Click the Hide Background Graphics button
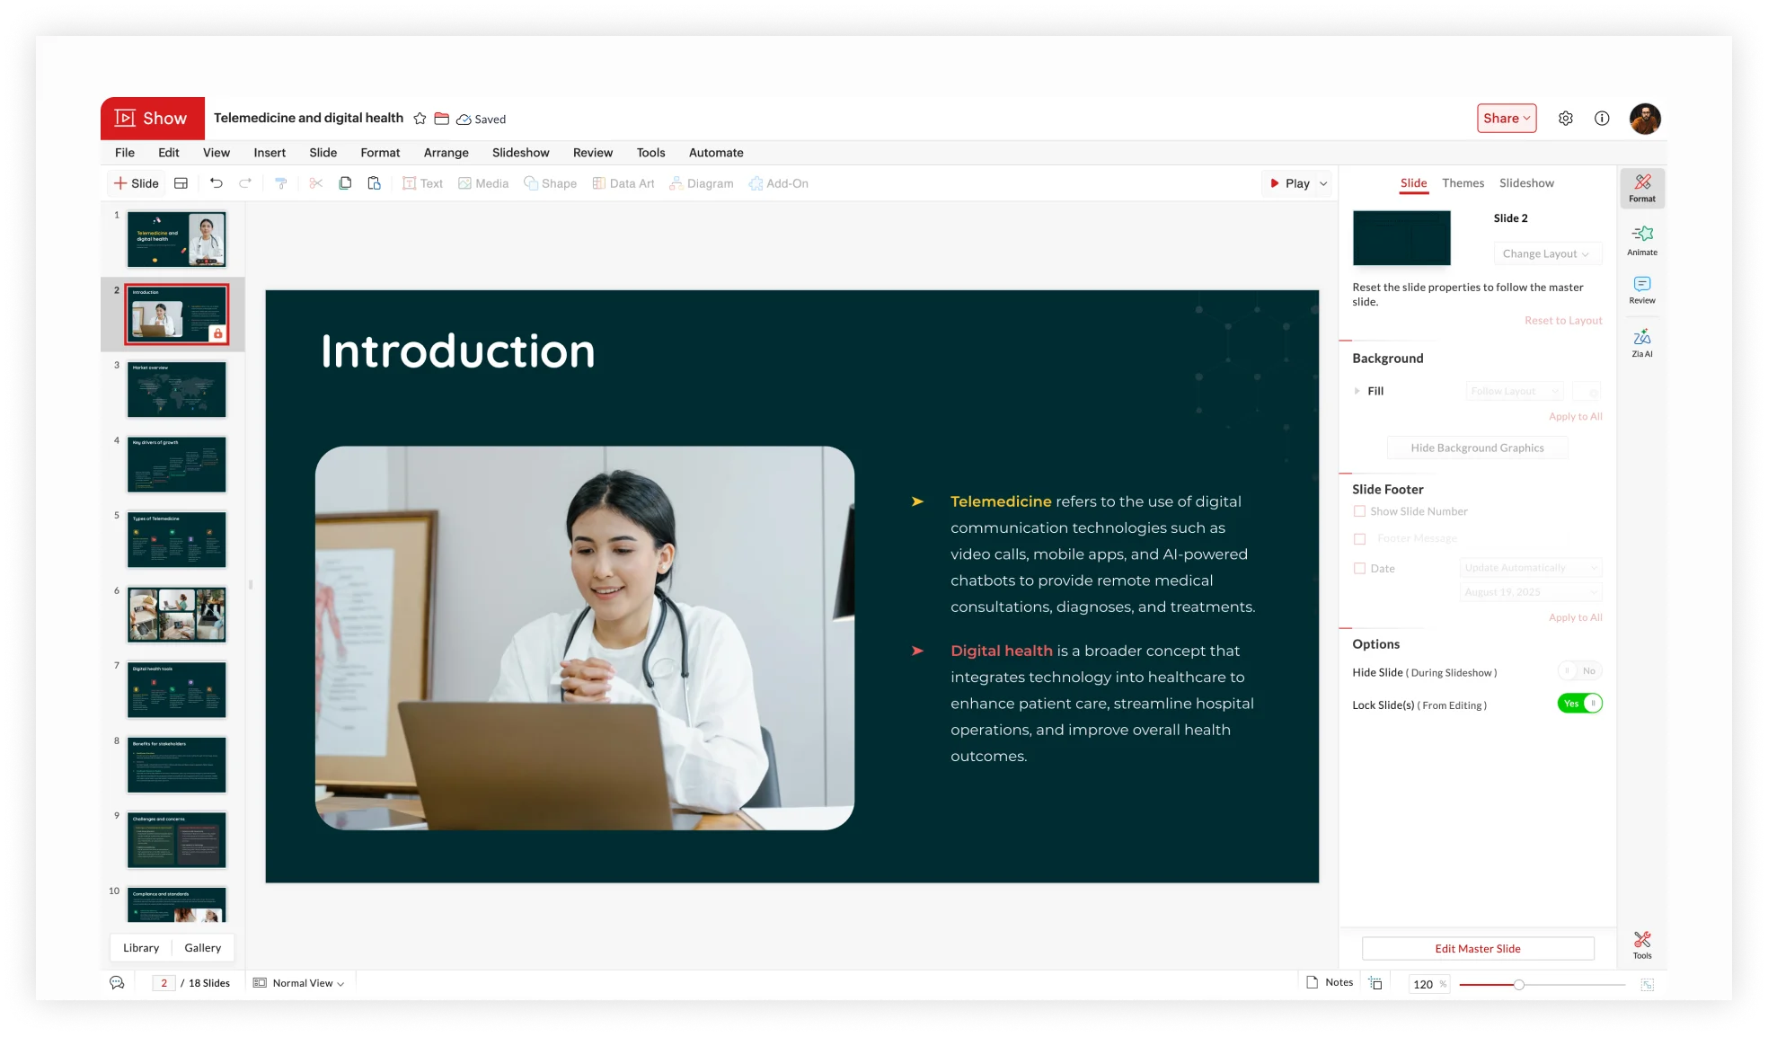 [1477, 448]
